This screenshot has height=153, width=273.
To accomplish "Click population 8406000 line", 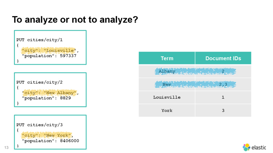I will [x=50, y=141].
